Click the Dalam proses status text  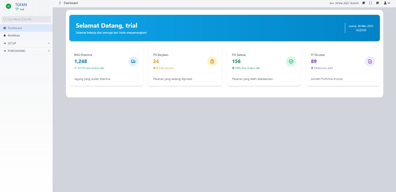pyautogui.click(x=165, y=68)
